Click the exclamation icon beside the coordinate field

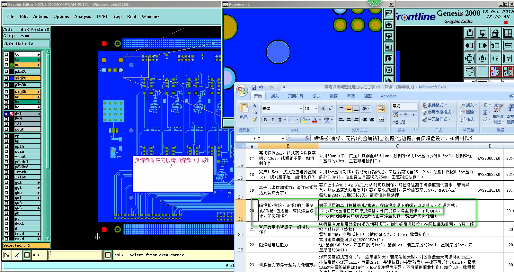pyautogui.click(x=108, y=255)
